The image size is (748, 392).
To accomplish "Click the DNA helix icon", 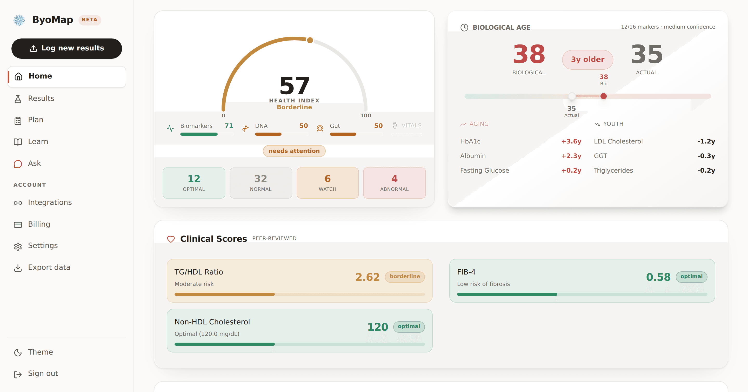I will pyautogui.click(x=245, y=128).
